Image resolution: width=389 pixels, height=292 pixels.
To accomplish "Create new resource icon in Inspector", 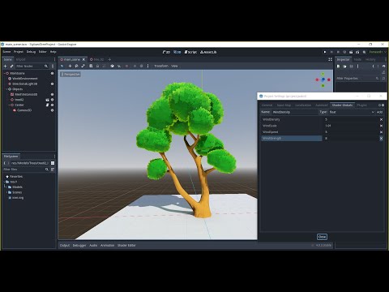I will [x=338, y=67].
